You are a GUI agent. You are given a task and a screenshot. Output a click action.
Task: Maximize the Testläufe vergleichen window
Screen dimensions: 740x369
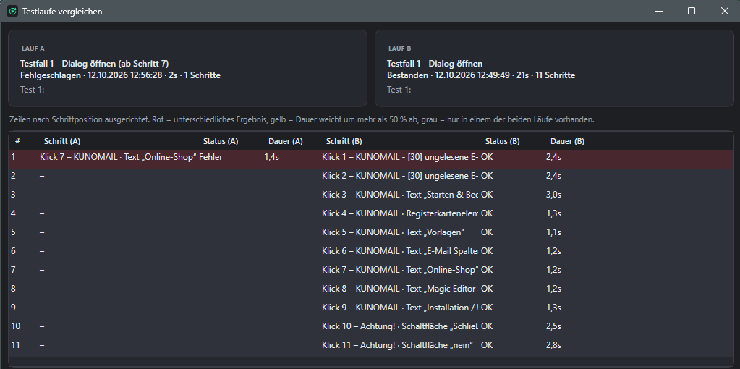coord(692,12)
